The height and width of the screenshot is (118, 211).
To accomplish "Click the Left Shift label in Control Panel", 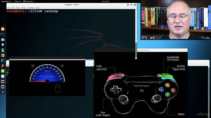I will 102,69.
